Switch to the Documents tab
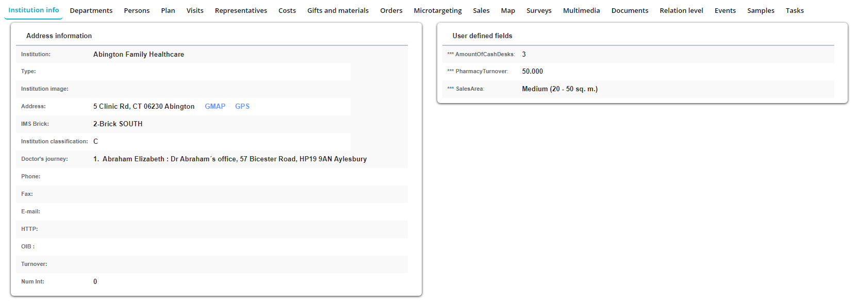858x302 pixels. click(630, 10)
